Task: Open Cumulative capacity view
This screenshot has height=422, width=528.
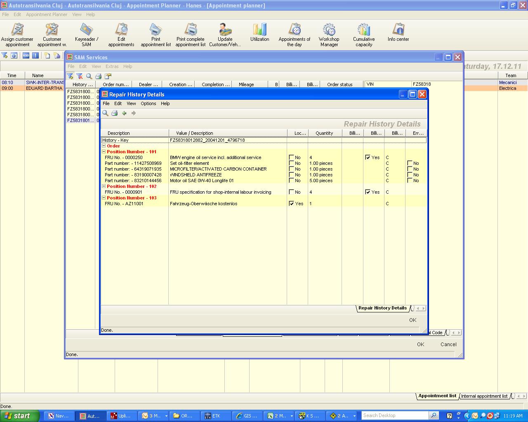Action: point(364,35)
